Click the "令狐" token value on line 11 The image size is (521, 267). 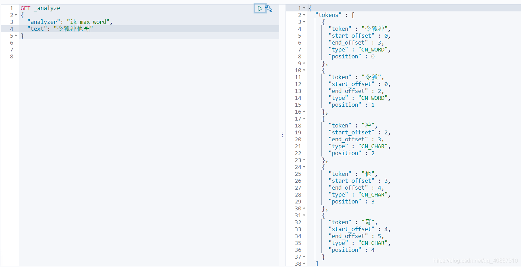click(x=372, y=77)
